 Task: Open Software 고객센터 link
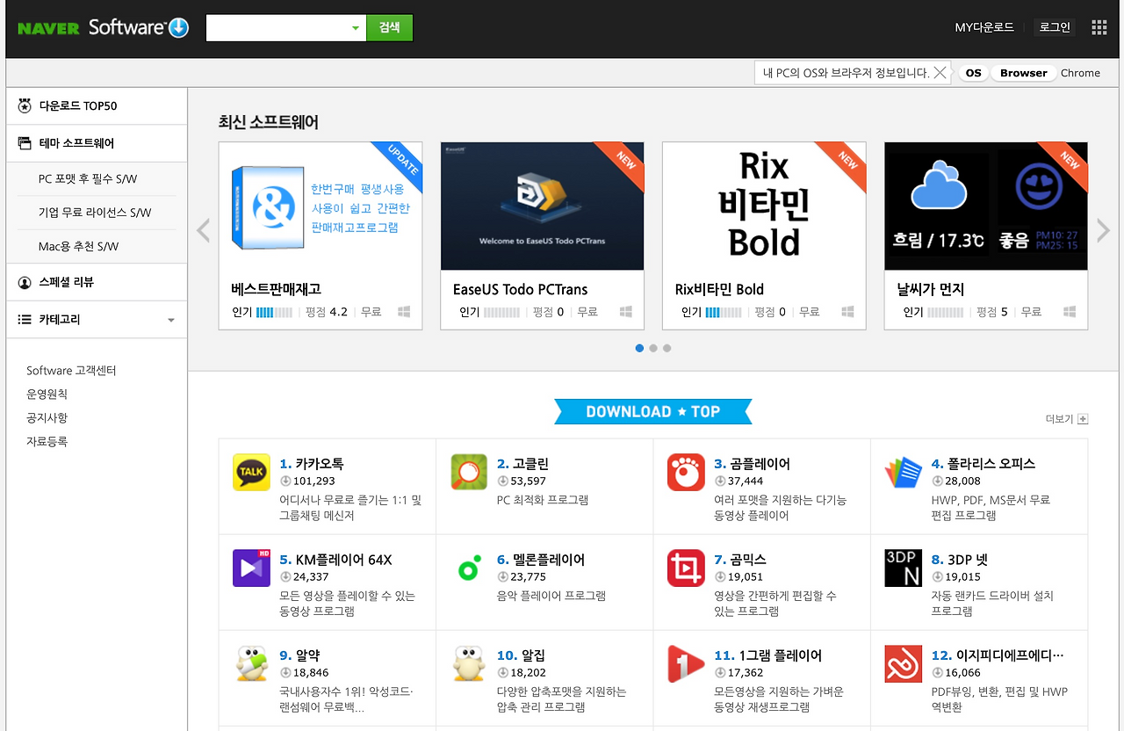[71, 371]
